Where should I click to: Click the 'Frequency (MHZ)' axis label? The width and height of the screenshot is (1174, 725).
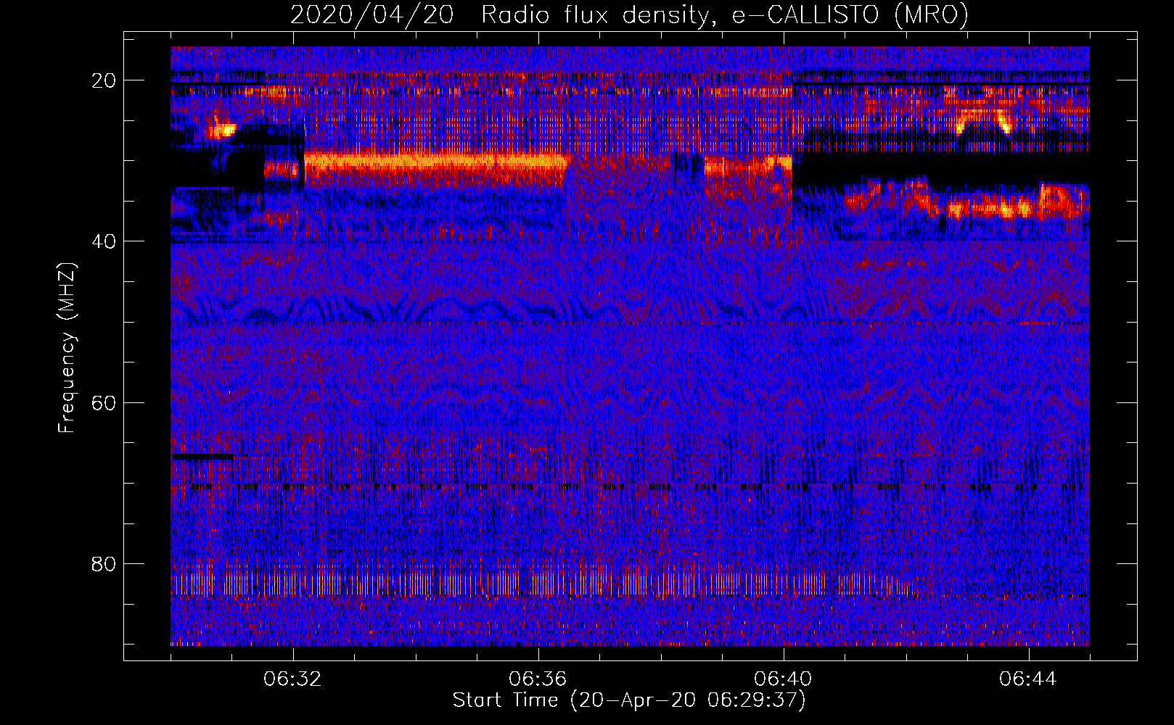pos(67,348)
